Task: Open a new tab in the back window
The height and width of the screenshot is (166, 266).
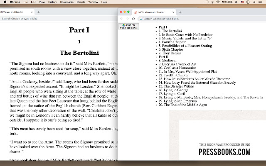Action: coord(39,12)
